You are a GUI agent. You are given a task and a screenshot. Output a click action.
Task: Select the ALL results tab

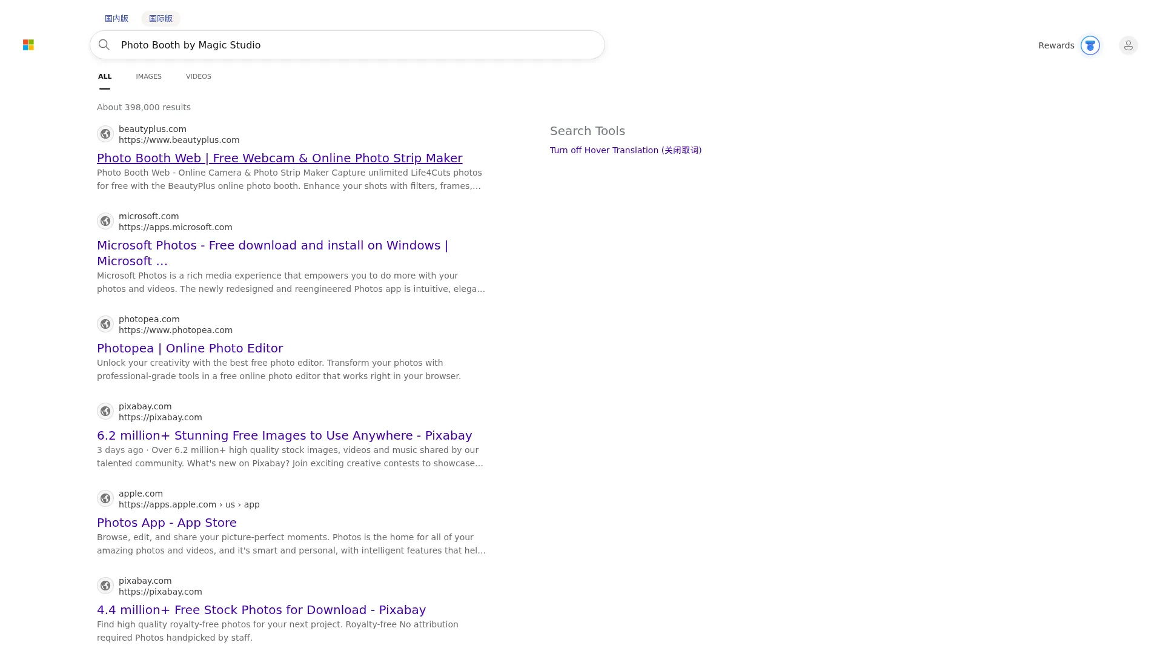[105, 76]
